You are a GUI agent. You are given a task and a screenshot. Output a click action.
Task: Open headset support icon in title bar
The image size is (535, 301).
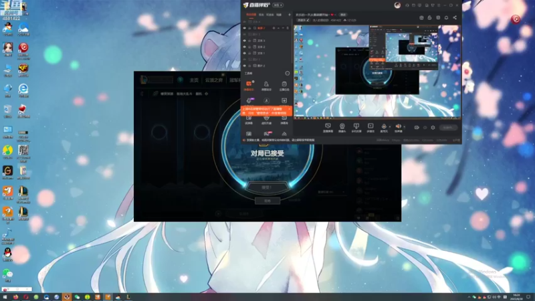click(407, 5)
